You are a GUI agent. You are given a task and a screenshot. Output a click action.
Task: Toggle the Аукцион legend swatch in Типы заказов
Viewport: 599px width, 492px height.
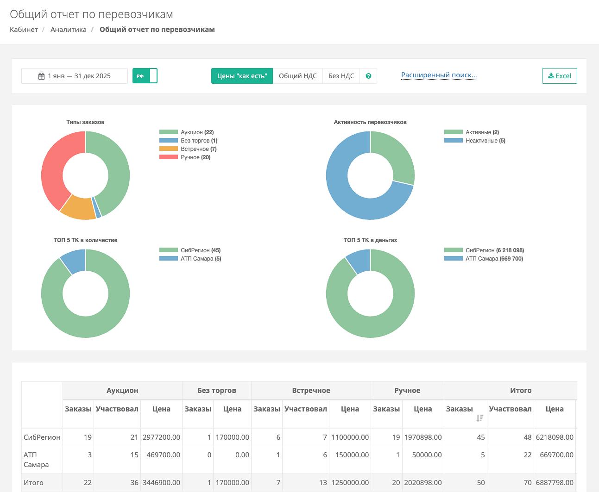(169, 132)
